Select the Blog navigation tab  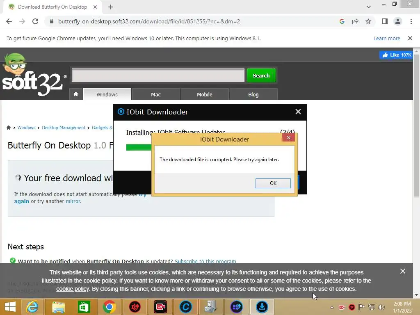[x=253, y=94]
